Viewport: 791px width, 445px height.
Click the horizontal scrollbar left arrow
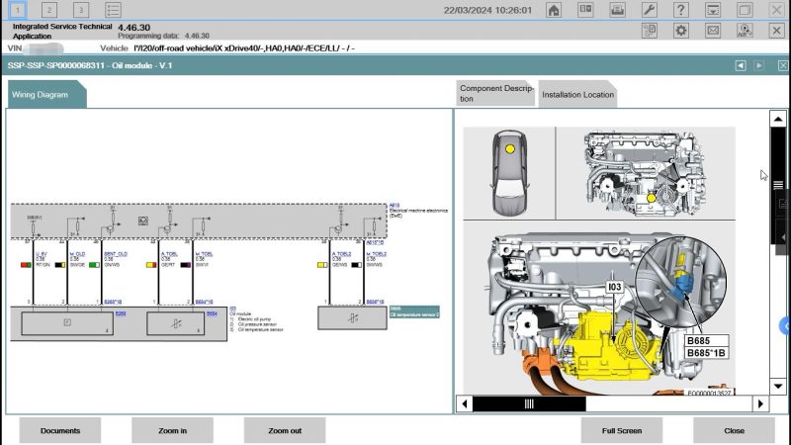pyautogui.click(x=465, y=403)
